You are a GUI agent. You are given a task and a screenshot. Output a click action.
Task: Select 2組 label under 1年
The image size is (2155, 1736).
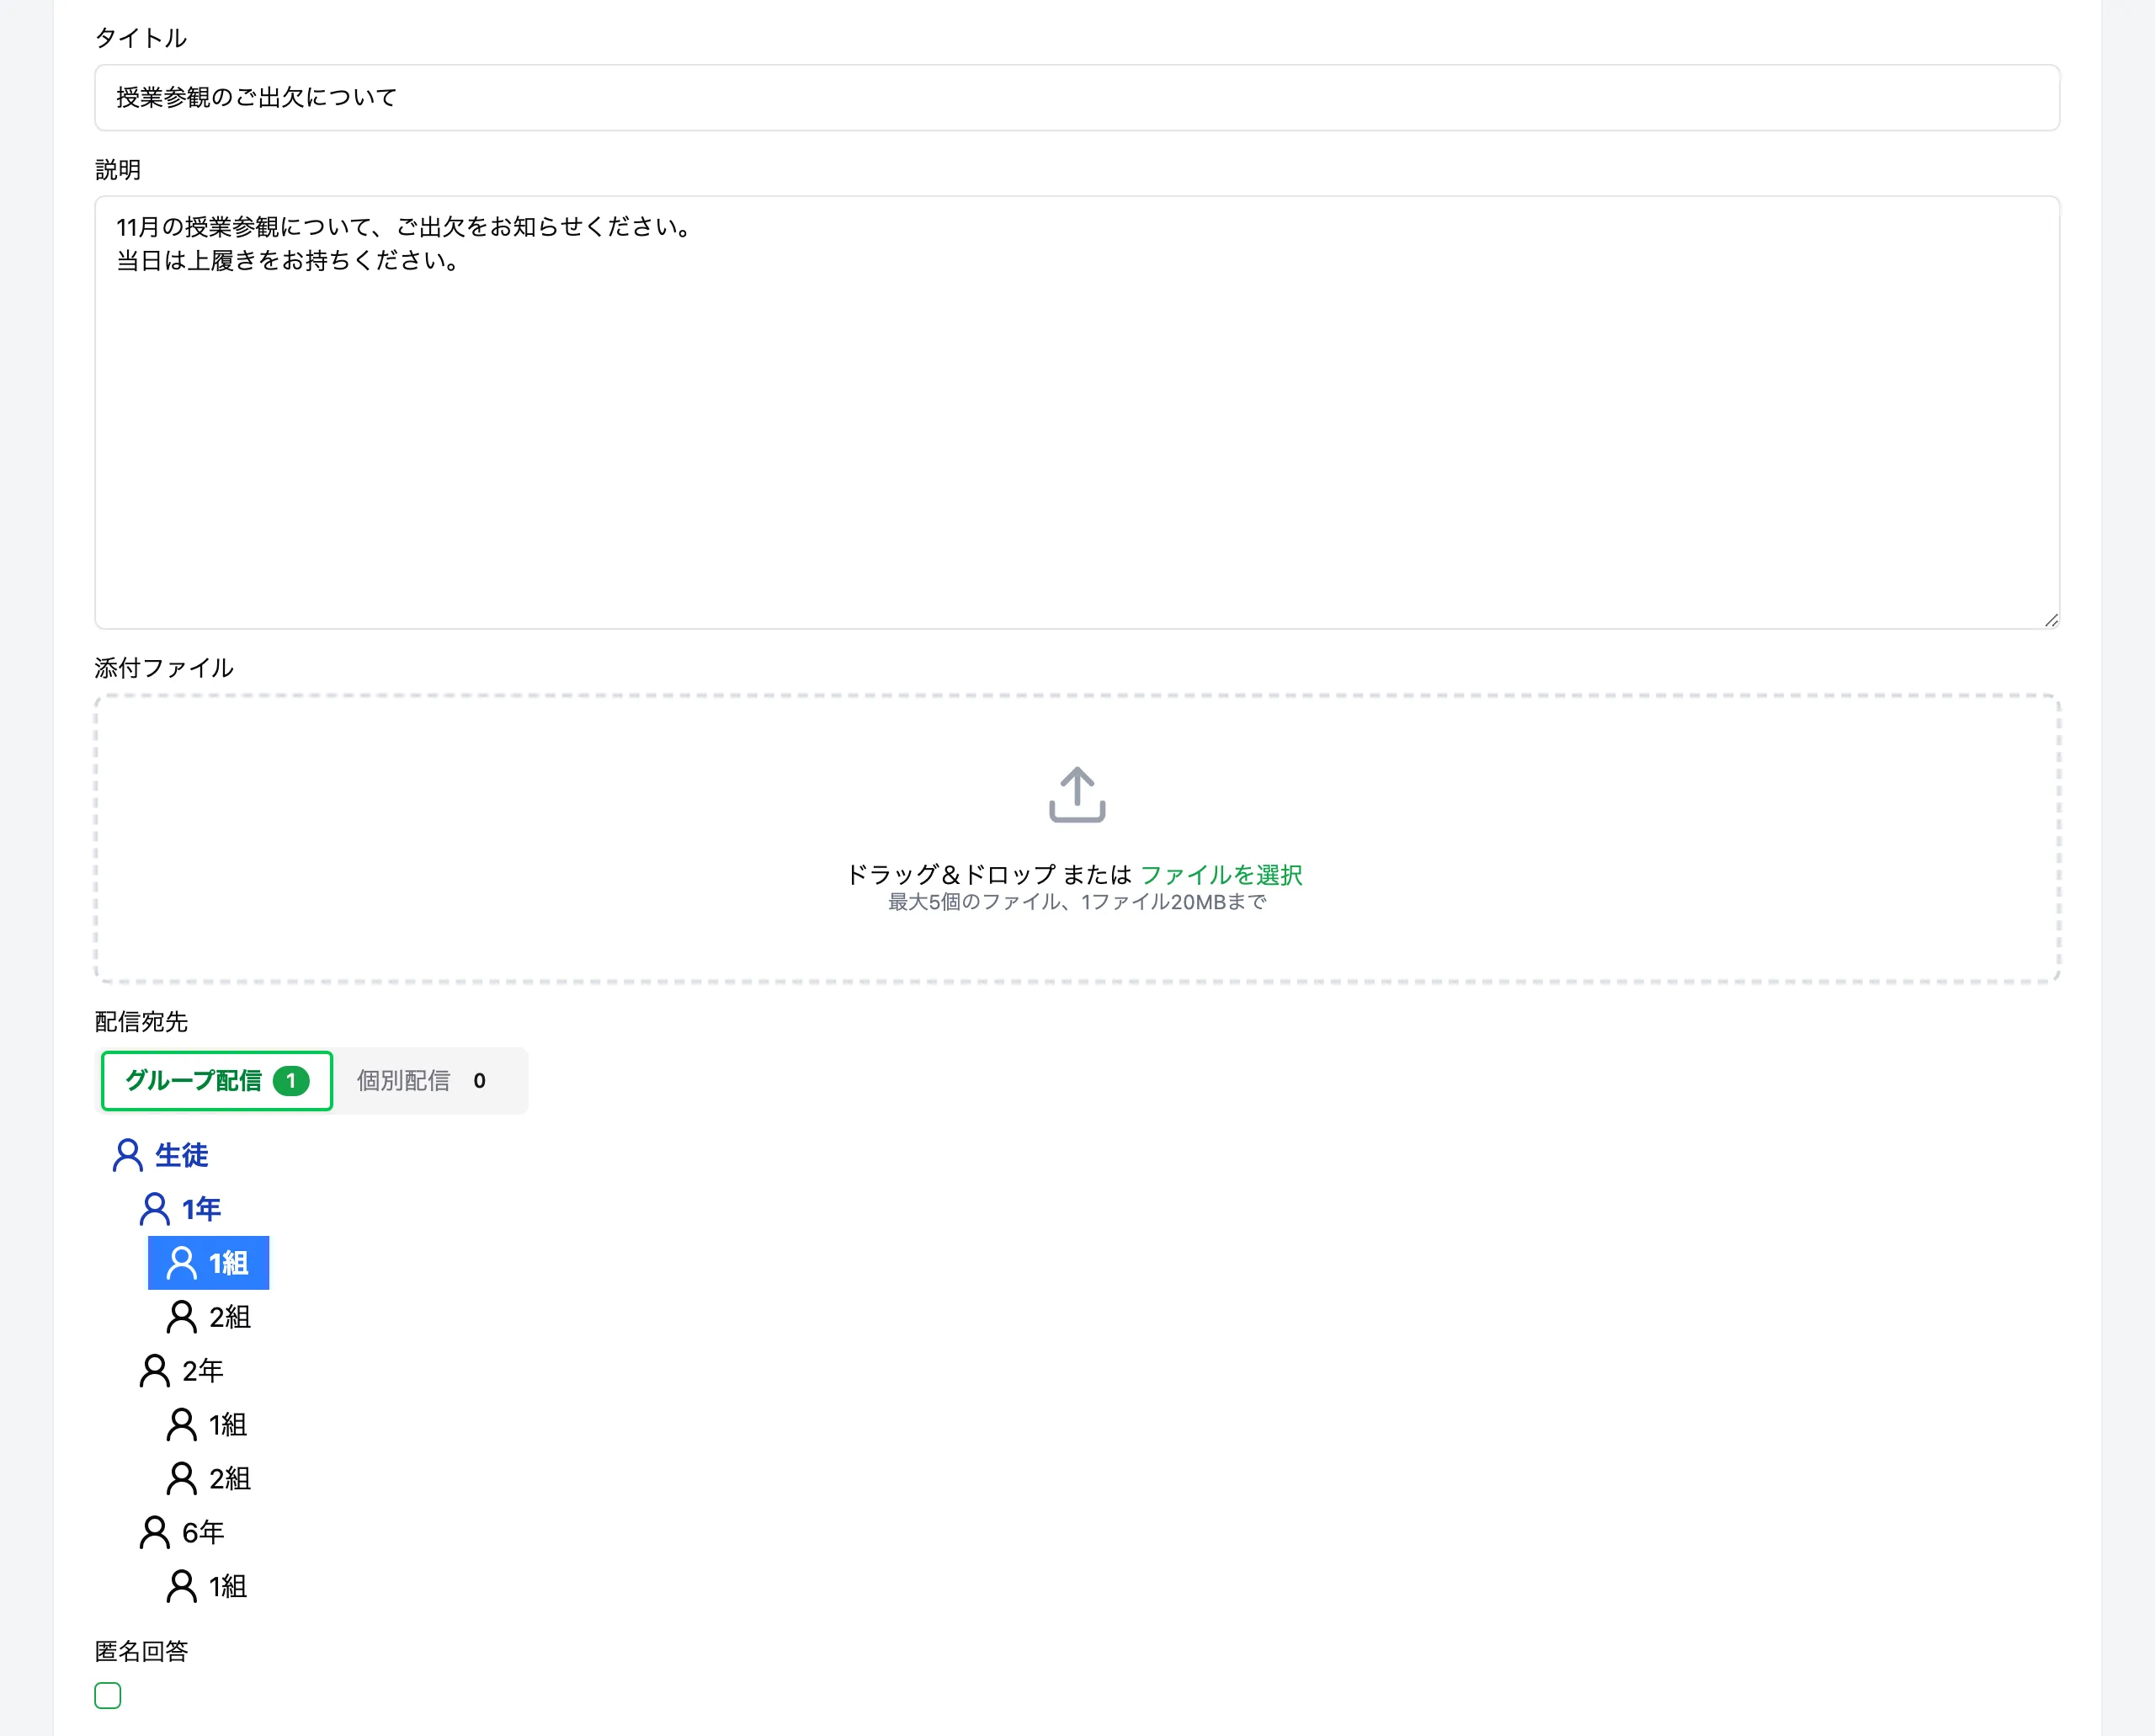pyautogui.click(x=230, y=1318)
